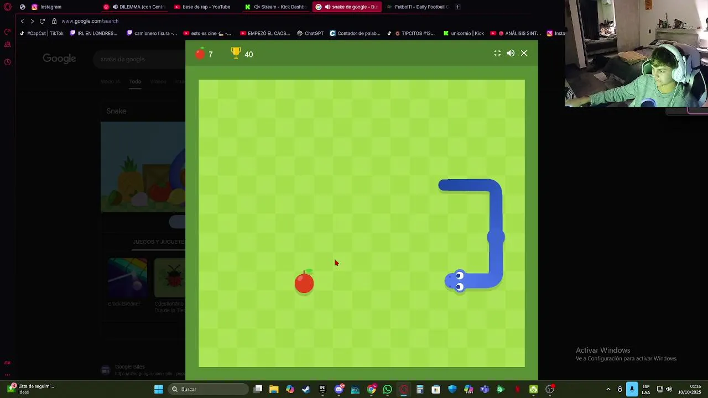Enter fullscreen mode for Snake game

pyautogui.click(x=497, y=53)
